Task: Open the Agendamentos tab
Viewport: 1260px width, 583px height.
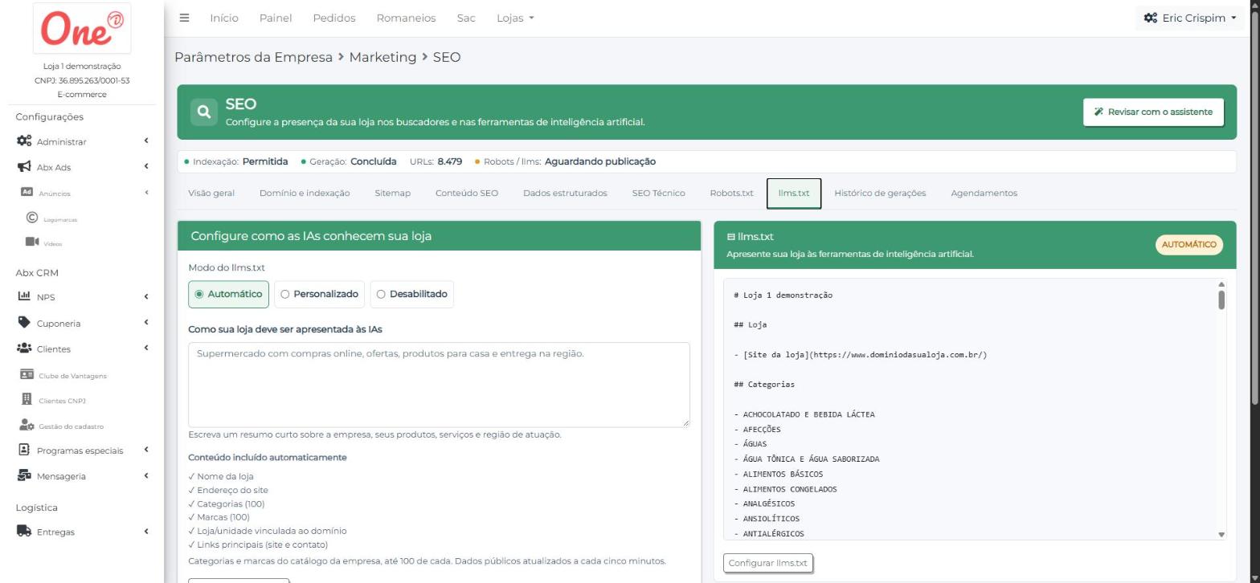Action: [x=984, y=193]
